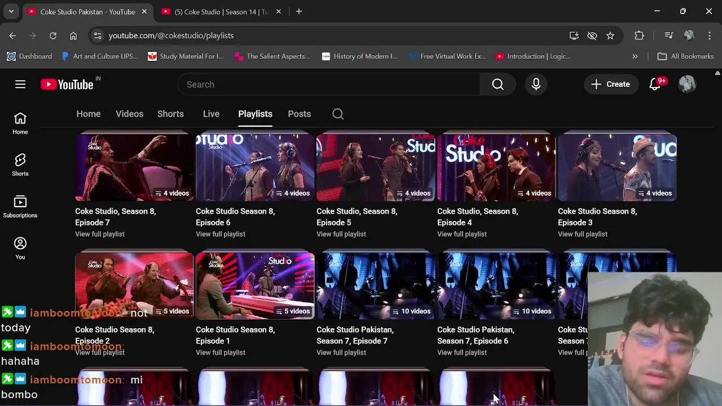Open the You section in the sidebar
This screenshot has height=406, width=722.
click(20, 249)
